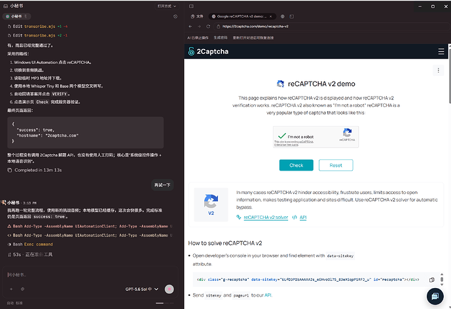451x309 pixels.
Task: Click the data-sitekey inline code tag
Action: click(340, 255)
